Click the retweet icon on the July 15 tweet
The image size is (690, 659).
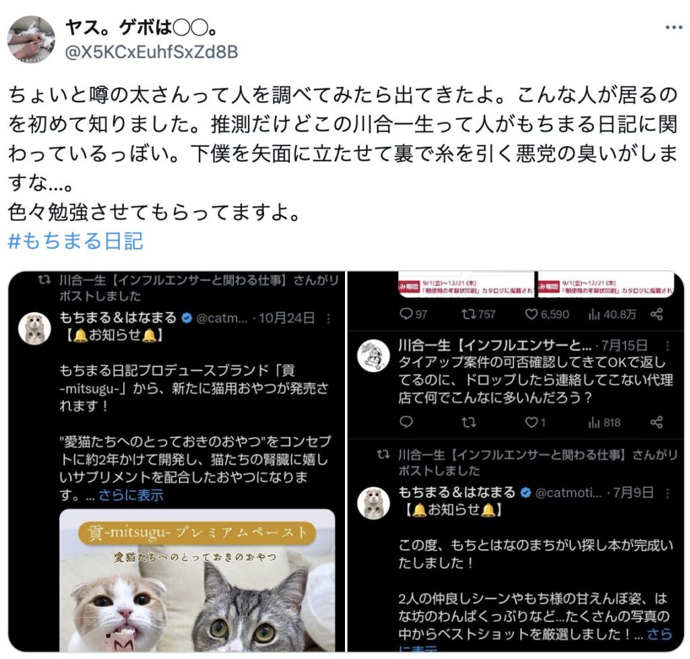(x=468, y=422)
